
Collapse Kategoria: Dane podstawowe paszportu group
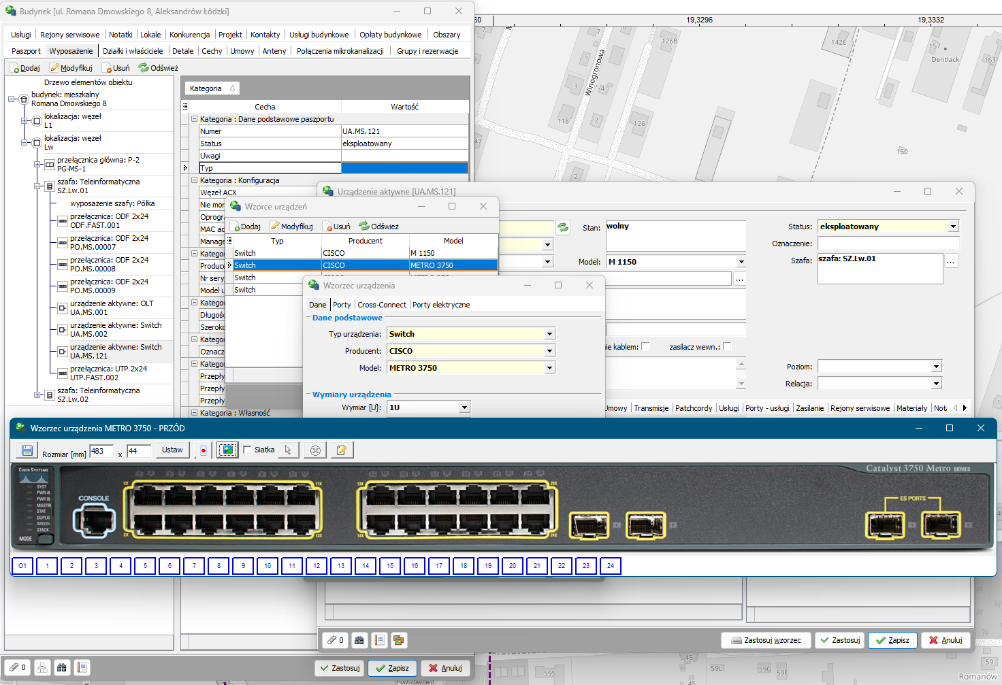[194, 119]
